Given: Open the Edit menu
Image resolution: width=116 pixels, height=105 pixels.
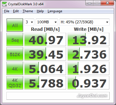Looking at the screenshot, I should click(x=16, y=11).
